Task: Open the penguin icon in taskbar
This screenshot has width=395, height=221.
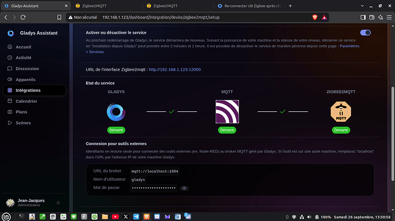Action: (x=32, y=216)
